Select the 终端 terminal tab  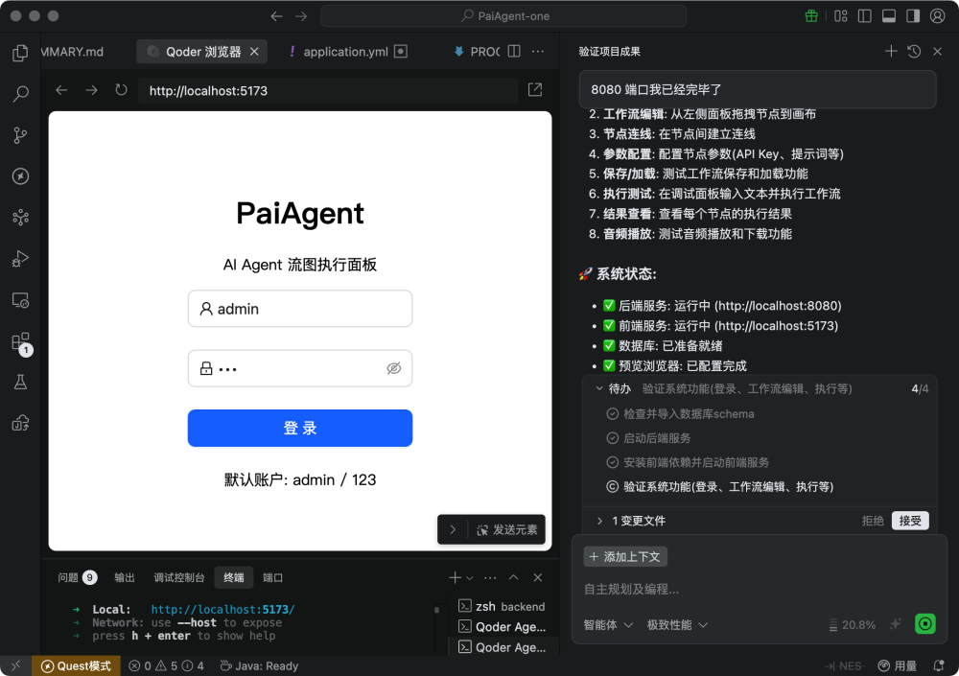[x=233, y=577]
